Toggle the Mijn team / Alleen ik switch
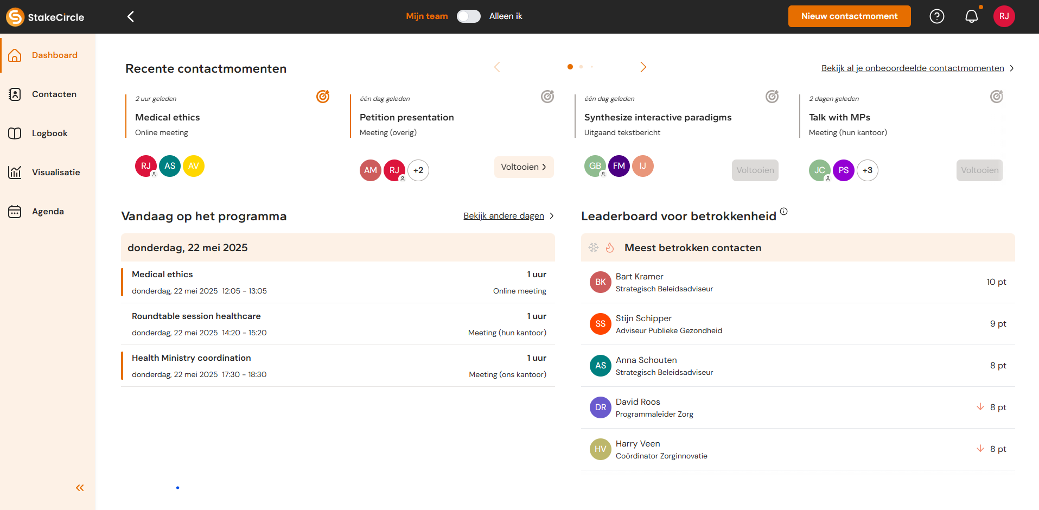 tap(469, 16)
